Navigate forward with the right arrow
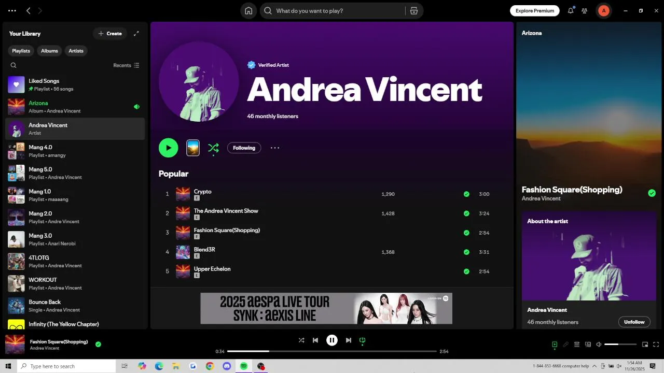 40,10
